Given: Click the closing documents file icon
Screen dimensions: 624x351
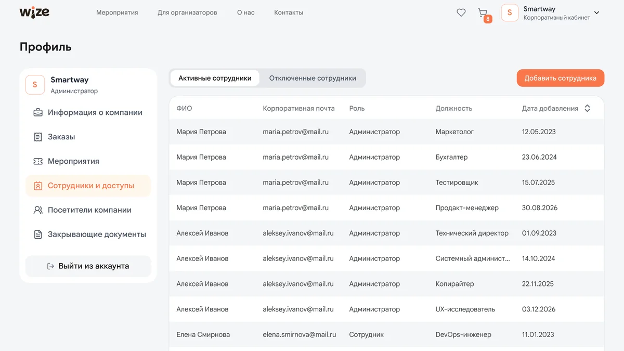Looking at the screenshot, I should pyautogui.click(x=38, y=235).
